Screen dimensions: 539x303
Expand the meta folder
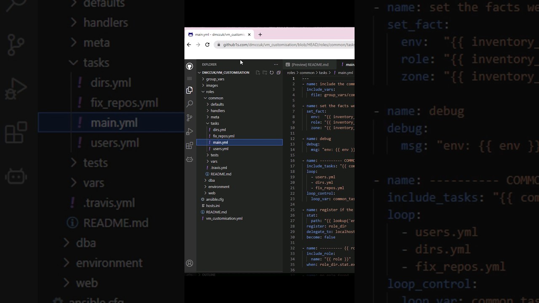click(x=215, y=117)
